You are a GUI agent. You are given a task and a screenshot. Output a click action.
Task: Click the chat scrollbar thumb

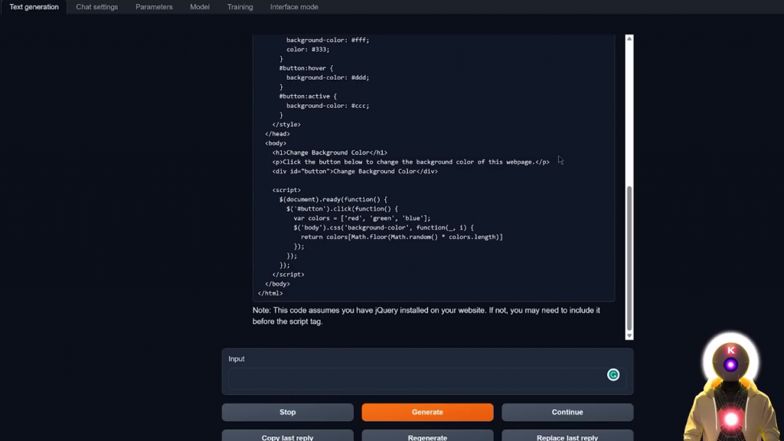pos(629,258)
